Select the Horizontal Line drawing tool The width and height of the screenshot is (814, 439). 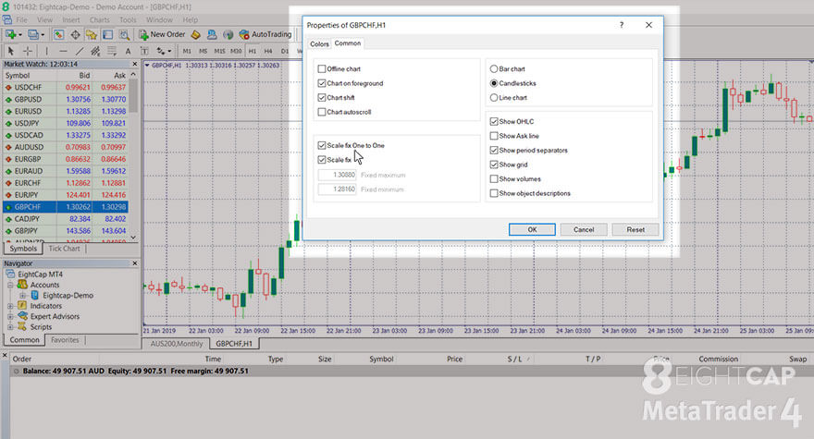click(63, 51)
